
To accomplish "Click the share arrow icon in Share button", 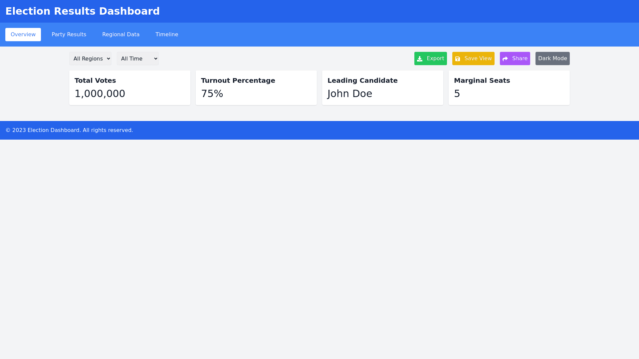I will point(506,59).
